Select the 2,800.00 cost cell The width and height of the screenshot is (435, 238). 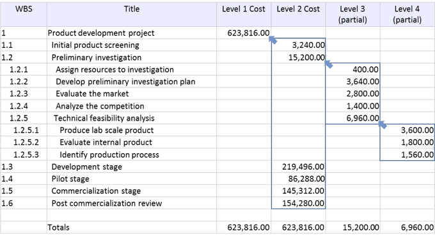point(352,94)
